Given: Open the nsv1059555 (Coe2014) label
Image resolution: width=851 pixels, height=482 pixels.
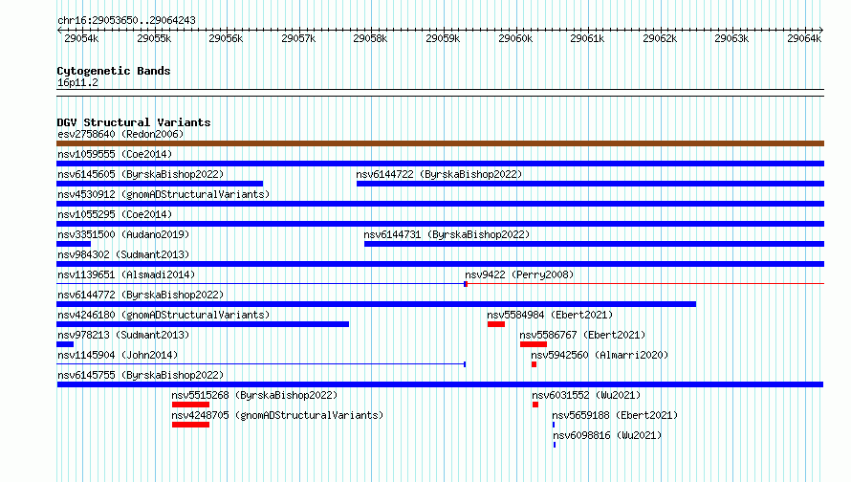Looking at the screenshot, I should [x=115, y=154].
